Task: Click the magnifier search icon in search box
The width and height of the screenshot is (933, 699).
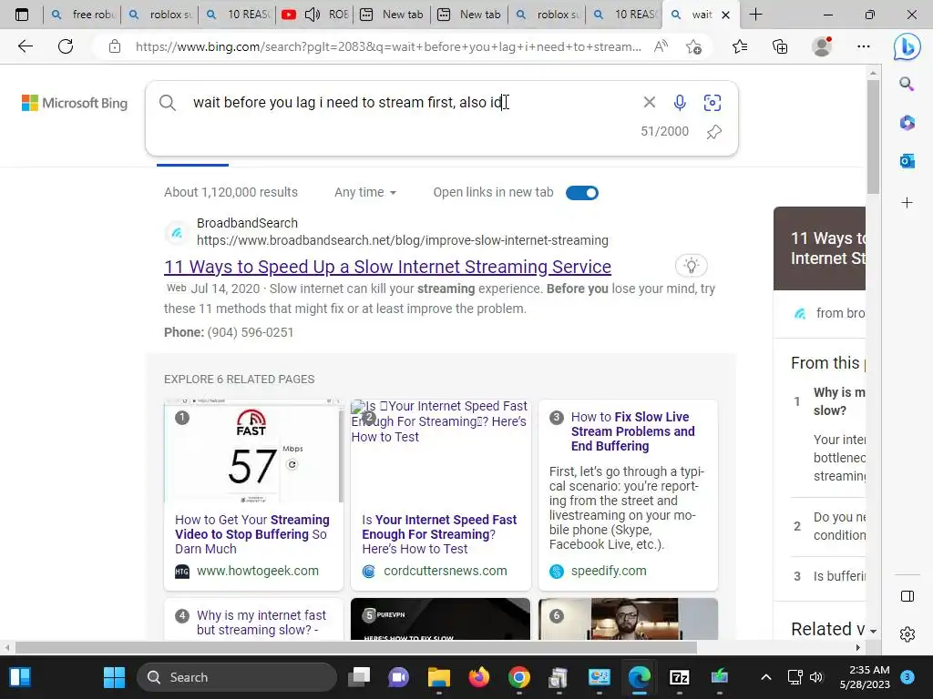Action: tap(168, 103)
